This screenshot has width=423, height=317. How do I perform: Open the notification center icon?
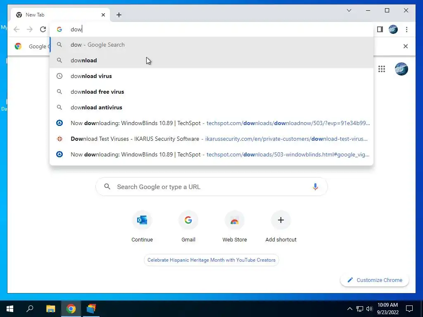409,309
